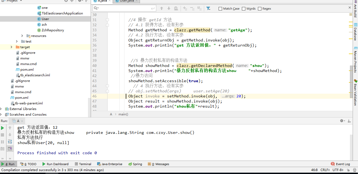Collapse code fold marker at line 44
The width and height of the screenshot is (358, 174).
point(107,86)
